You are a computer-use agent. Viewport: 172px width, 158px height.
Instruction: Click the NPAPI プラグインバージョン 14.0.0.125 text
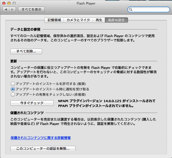pyautogui.click(x=90, y=101)
